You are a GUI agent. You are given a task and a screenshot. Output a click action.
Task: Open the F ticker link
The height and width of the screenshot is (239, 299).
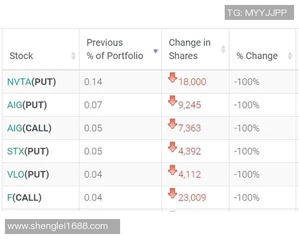click(9, 198)
